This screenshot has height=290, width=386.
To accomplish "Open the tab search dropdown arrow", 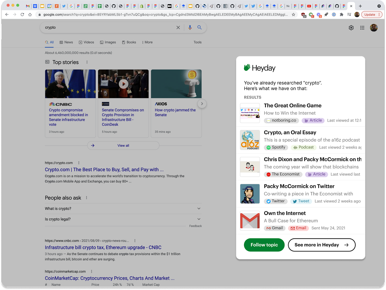I will 379,6.
